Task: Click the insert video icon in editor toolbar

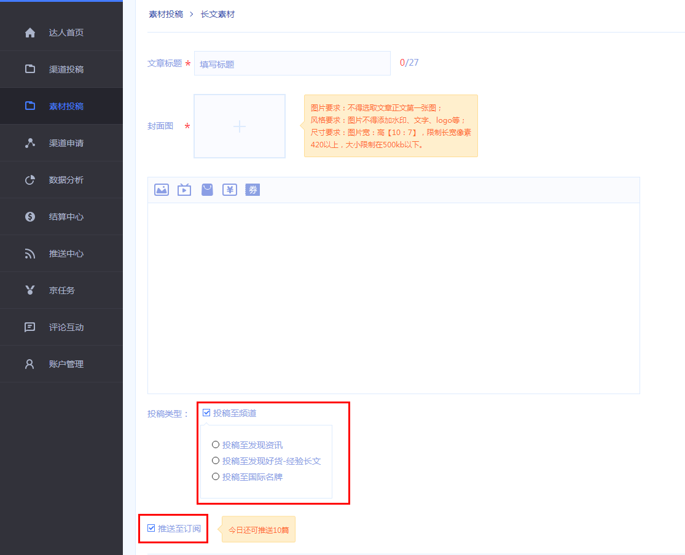Action: point(184,190)
